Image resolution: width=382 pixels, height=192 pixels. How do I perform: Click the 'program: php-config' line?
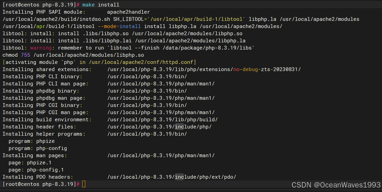point(38,148)
